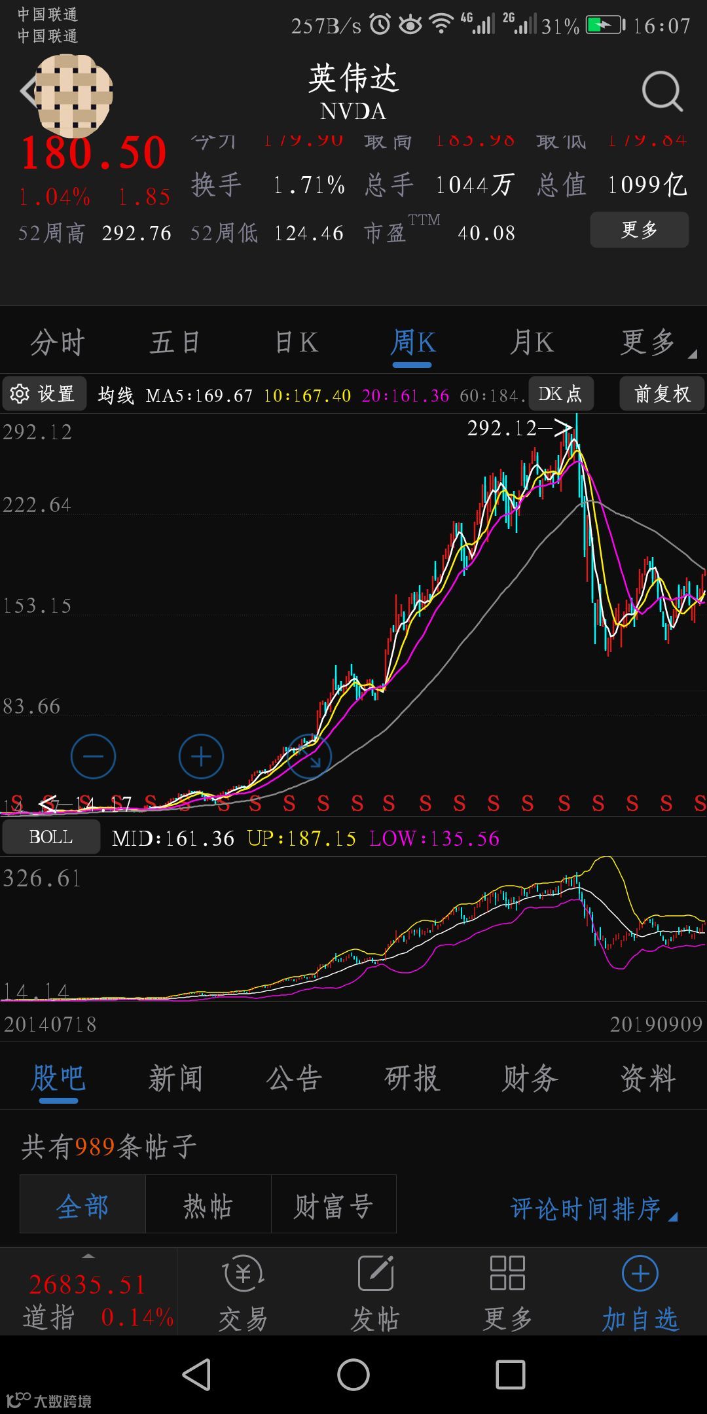Switch to 月K chart tab
Screen dimensions: 707x1414
(x=532, y=342)
